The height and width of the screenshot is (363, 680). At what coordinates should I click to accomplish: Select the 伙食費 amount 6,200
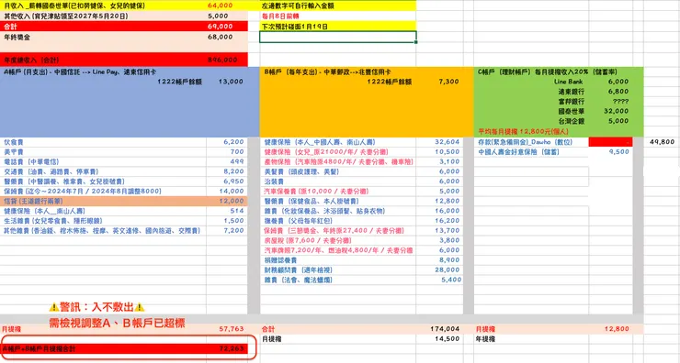click(233, 142)
